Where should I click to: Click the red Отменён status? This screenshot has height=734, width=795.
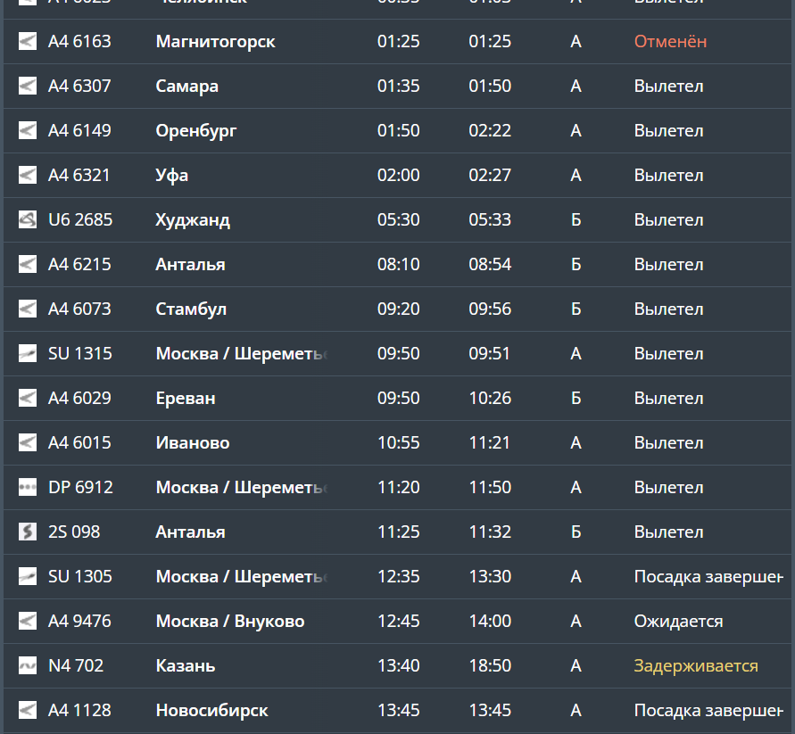tap(670, 41)
